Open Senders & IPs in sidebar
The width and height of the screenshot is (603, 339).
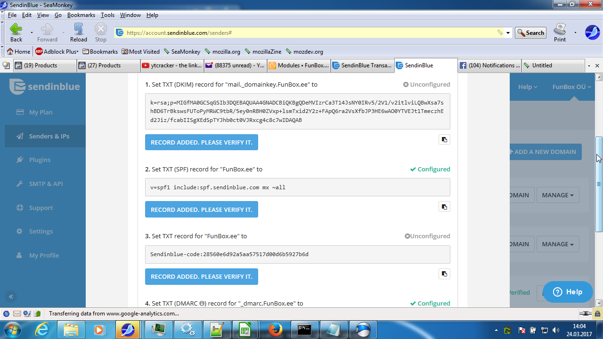click(x=45, y=136)
